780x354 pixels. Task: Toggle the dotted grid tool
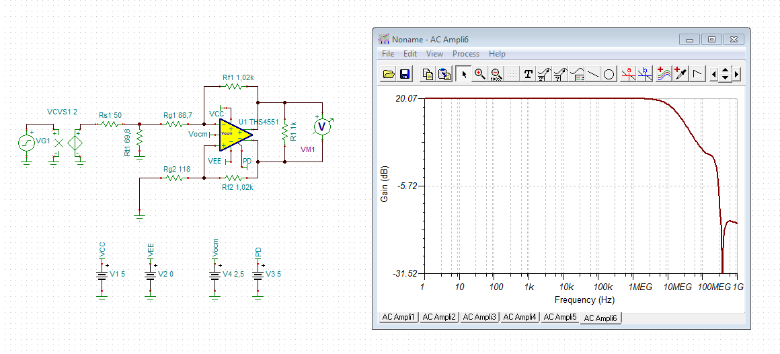click(x=512, y=74)
